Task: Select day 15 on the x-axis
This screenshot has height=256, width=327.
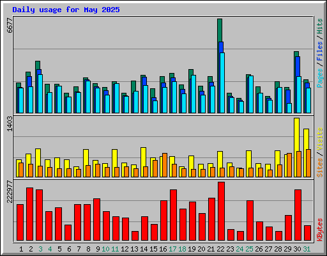Action: point(153,249)
